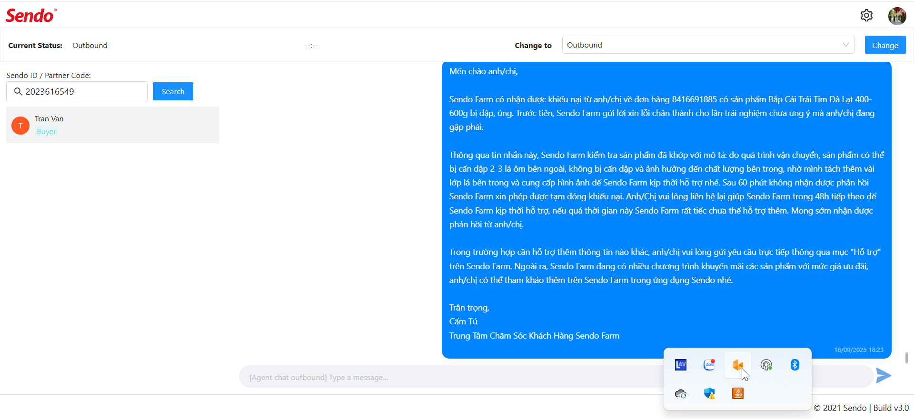This screenshot has height=419, width=914.
Task: Open the Java tray icon
Action: [738, 393]
